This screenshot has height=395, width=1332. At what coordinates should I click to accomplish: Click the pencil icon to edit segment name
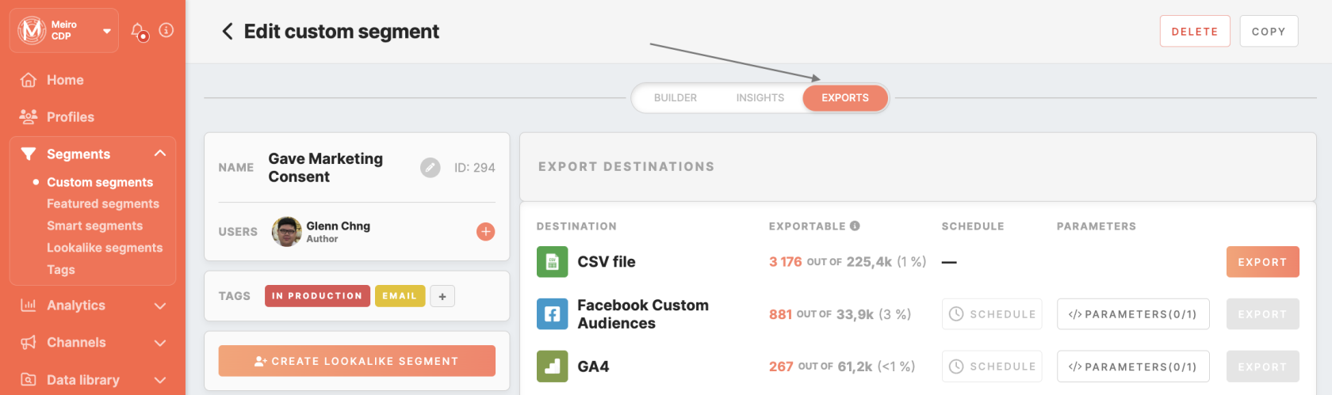click(431, 168)
